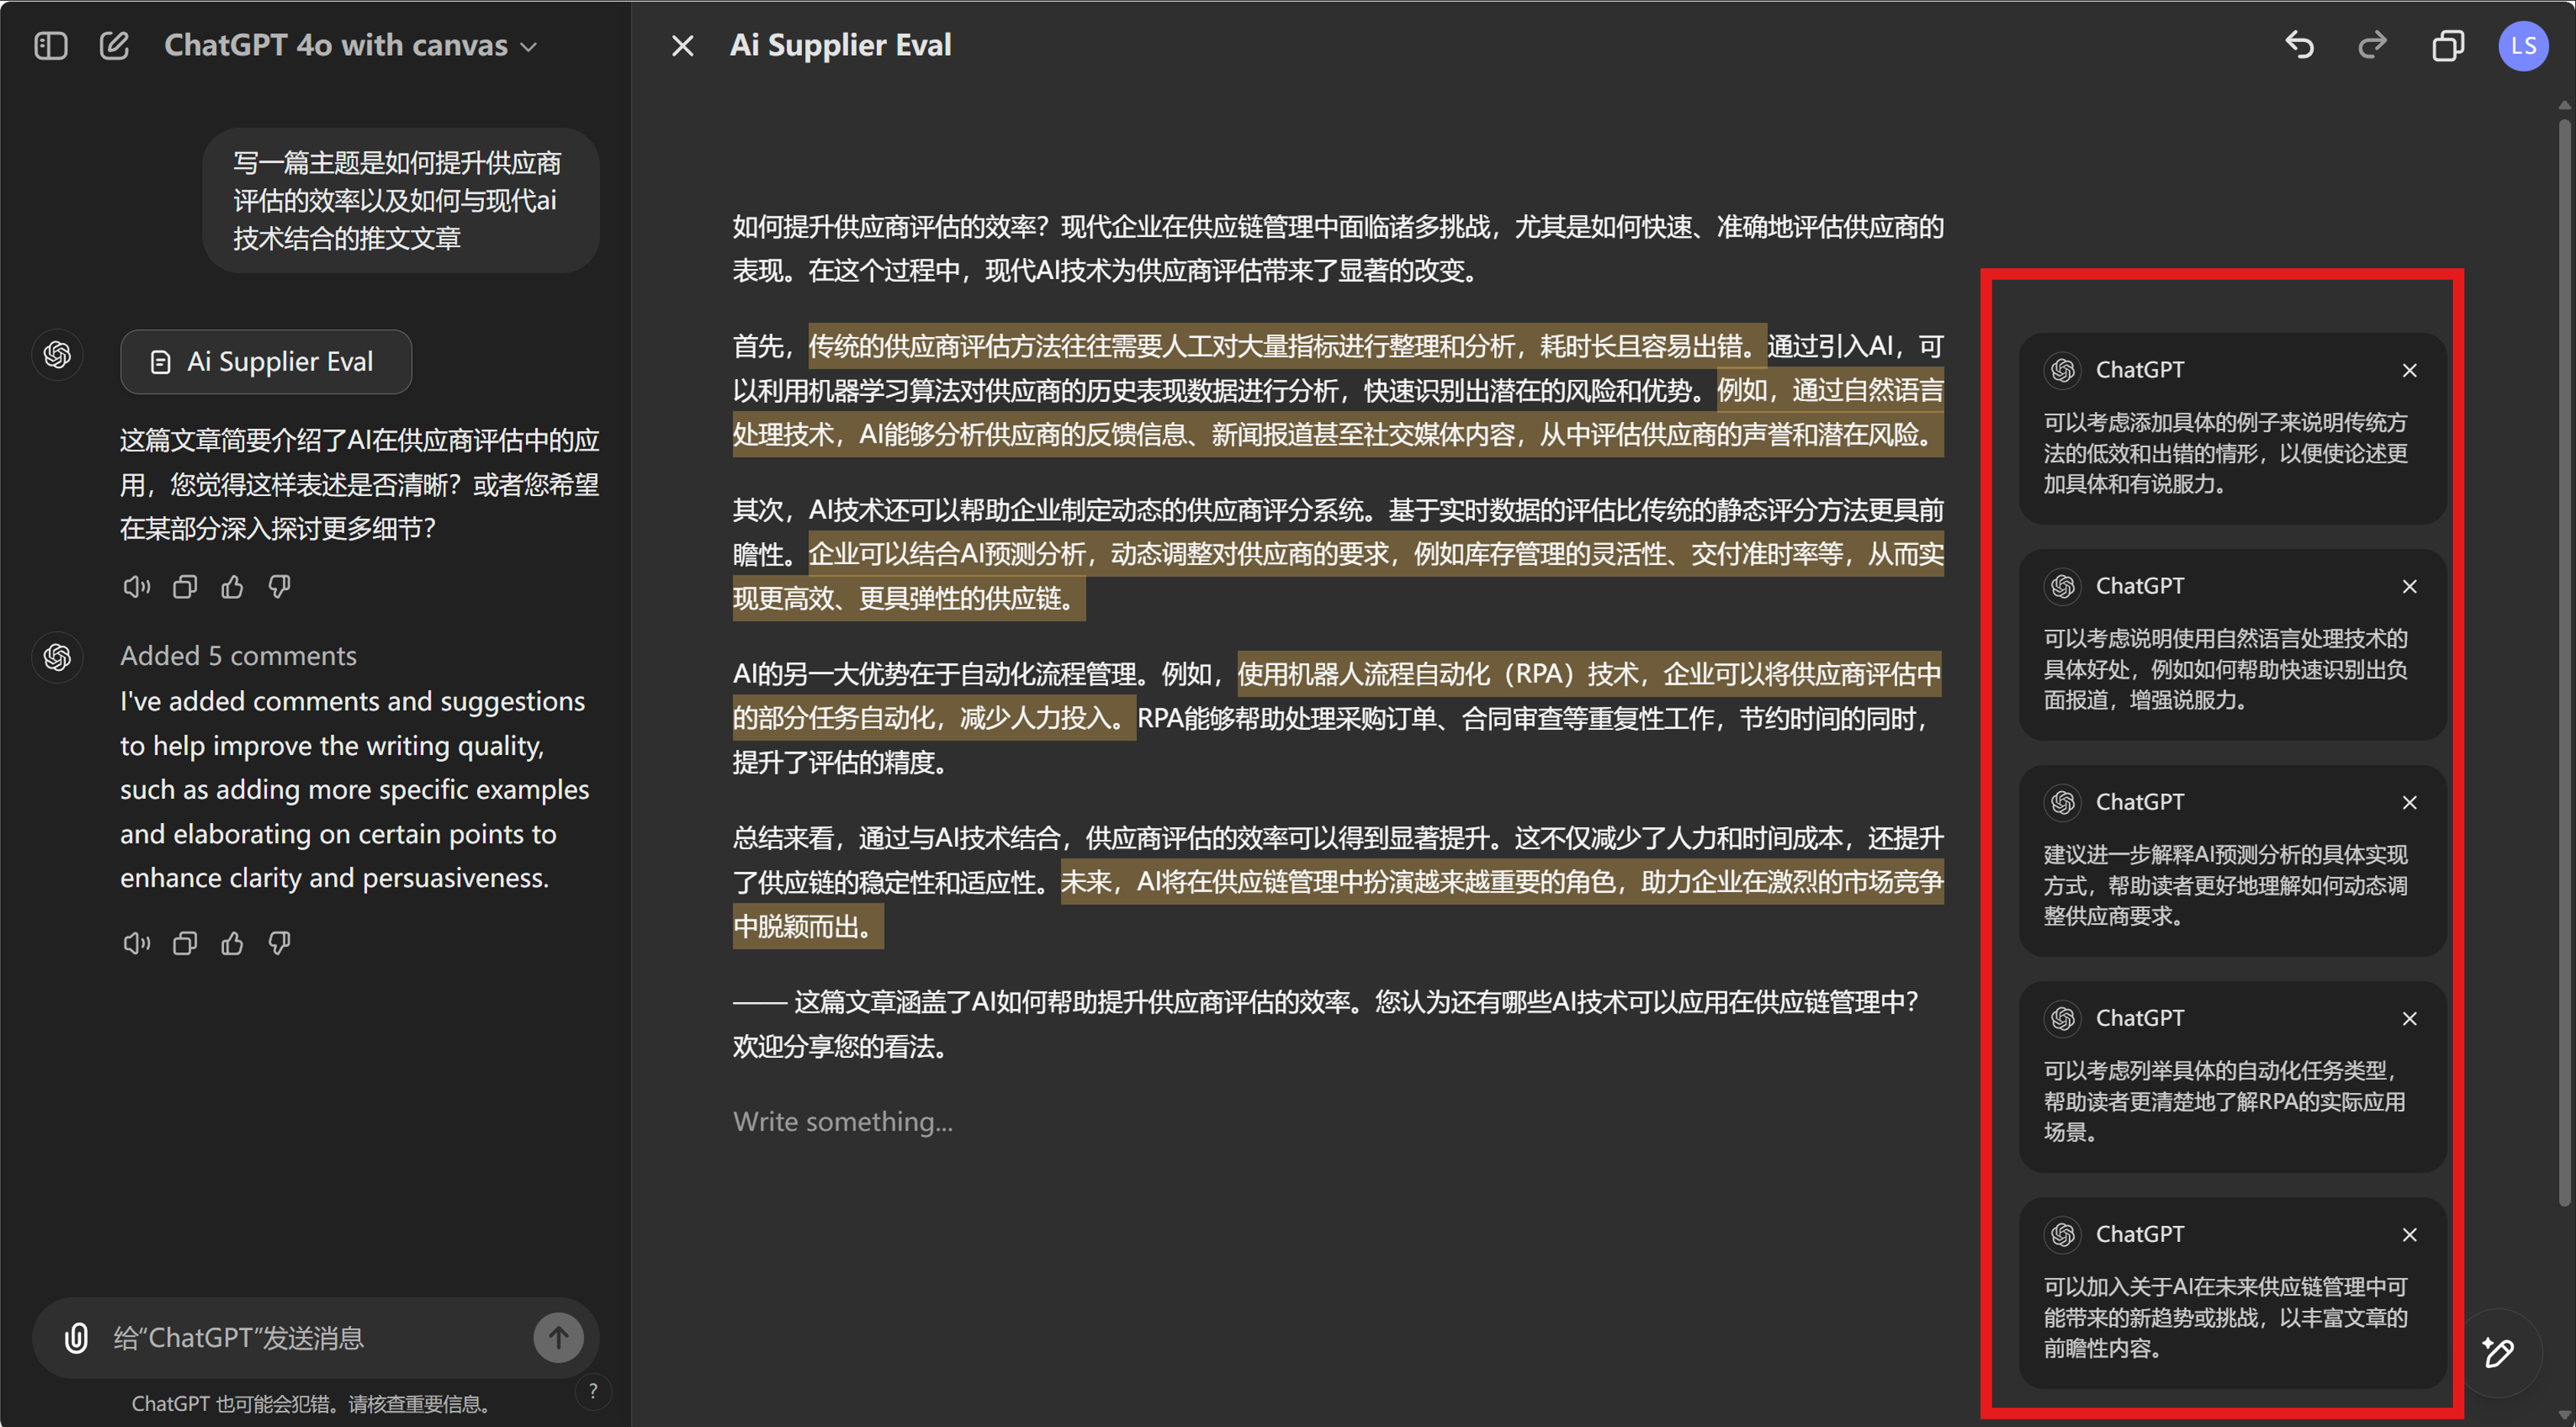This screenshot has height=1427, width=2576.
Task: Dislike the Added 5 comments response
Action: pyautogui.click(x=279, y=943)
